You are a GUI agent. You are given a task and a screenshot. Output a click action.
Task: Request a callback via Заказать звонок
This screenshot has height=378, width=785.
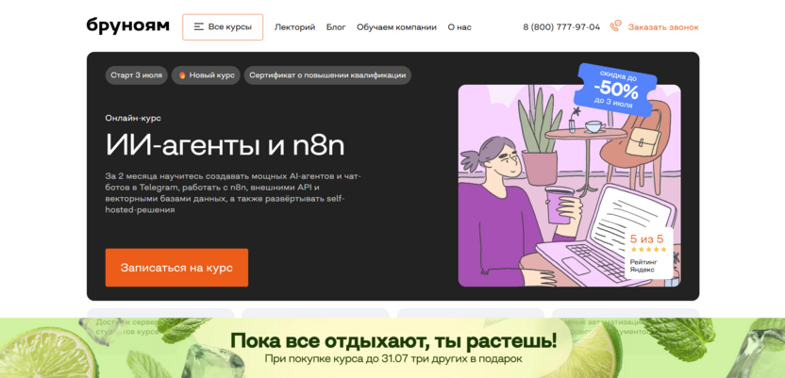point(663,27)
